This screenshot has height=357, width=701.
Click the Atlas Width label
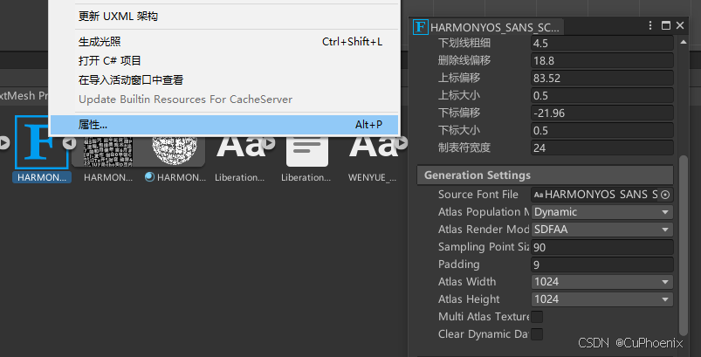pos(467,282)
